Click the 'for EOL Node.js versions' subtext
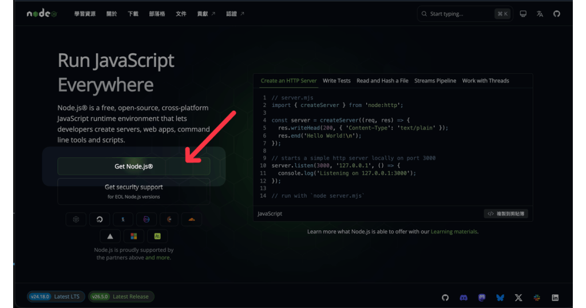This screenshot has height=308, width=586. (x=134, y=196)
